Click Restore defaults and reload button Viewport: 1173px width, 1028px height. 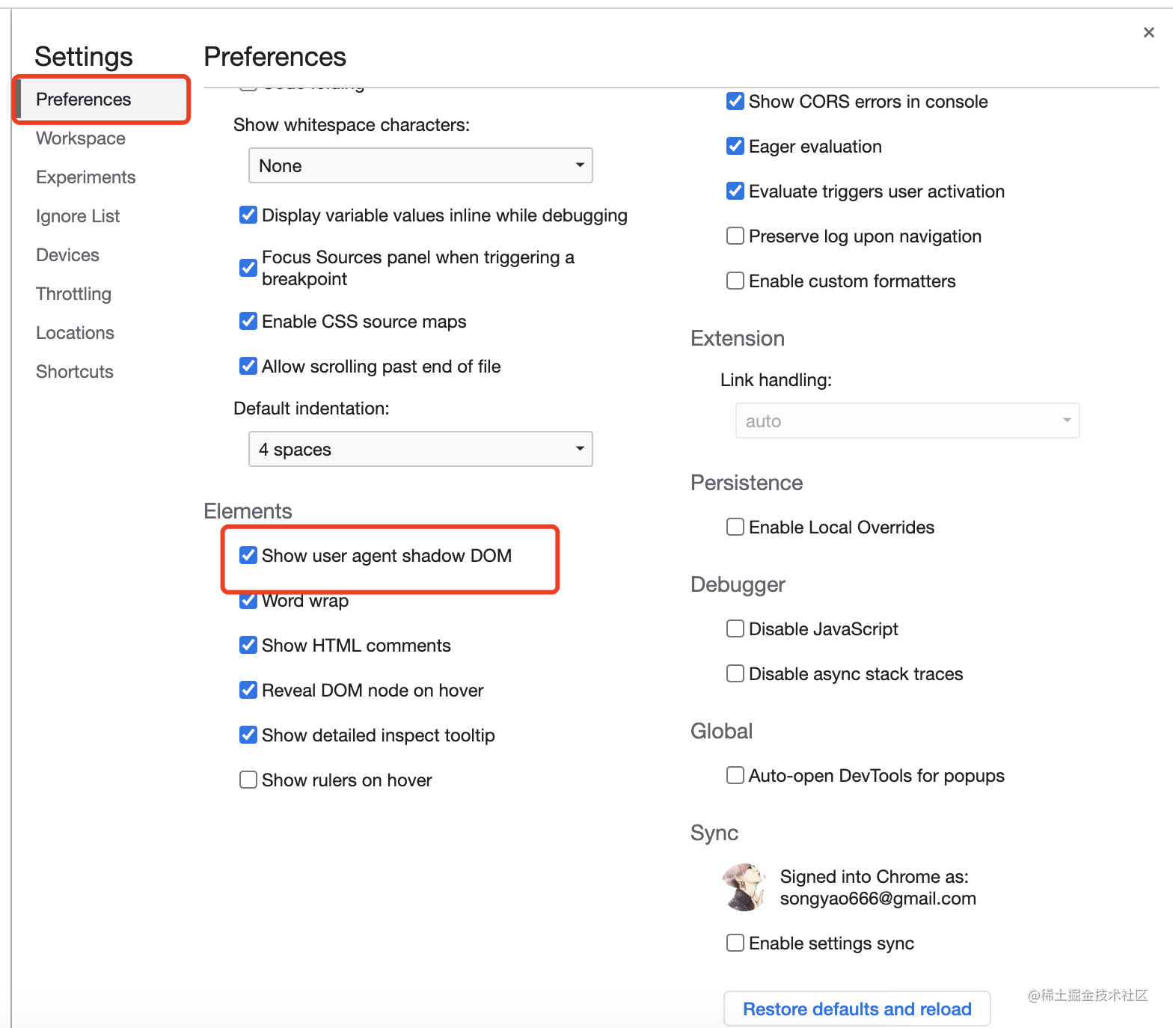(x=857, y=1009)
